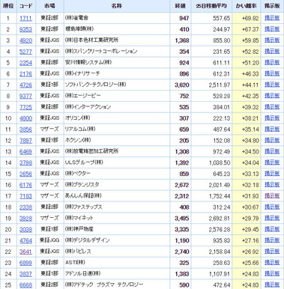Viewport: 284px width, 289px height.
Task: Open 掲示板 link in rank 1 row
Action: [x=272, y=18]
